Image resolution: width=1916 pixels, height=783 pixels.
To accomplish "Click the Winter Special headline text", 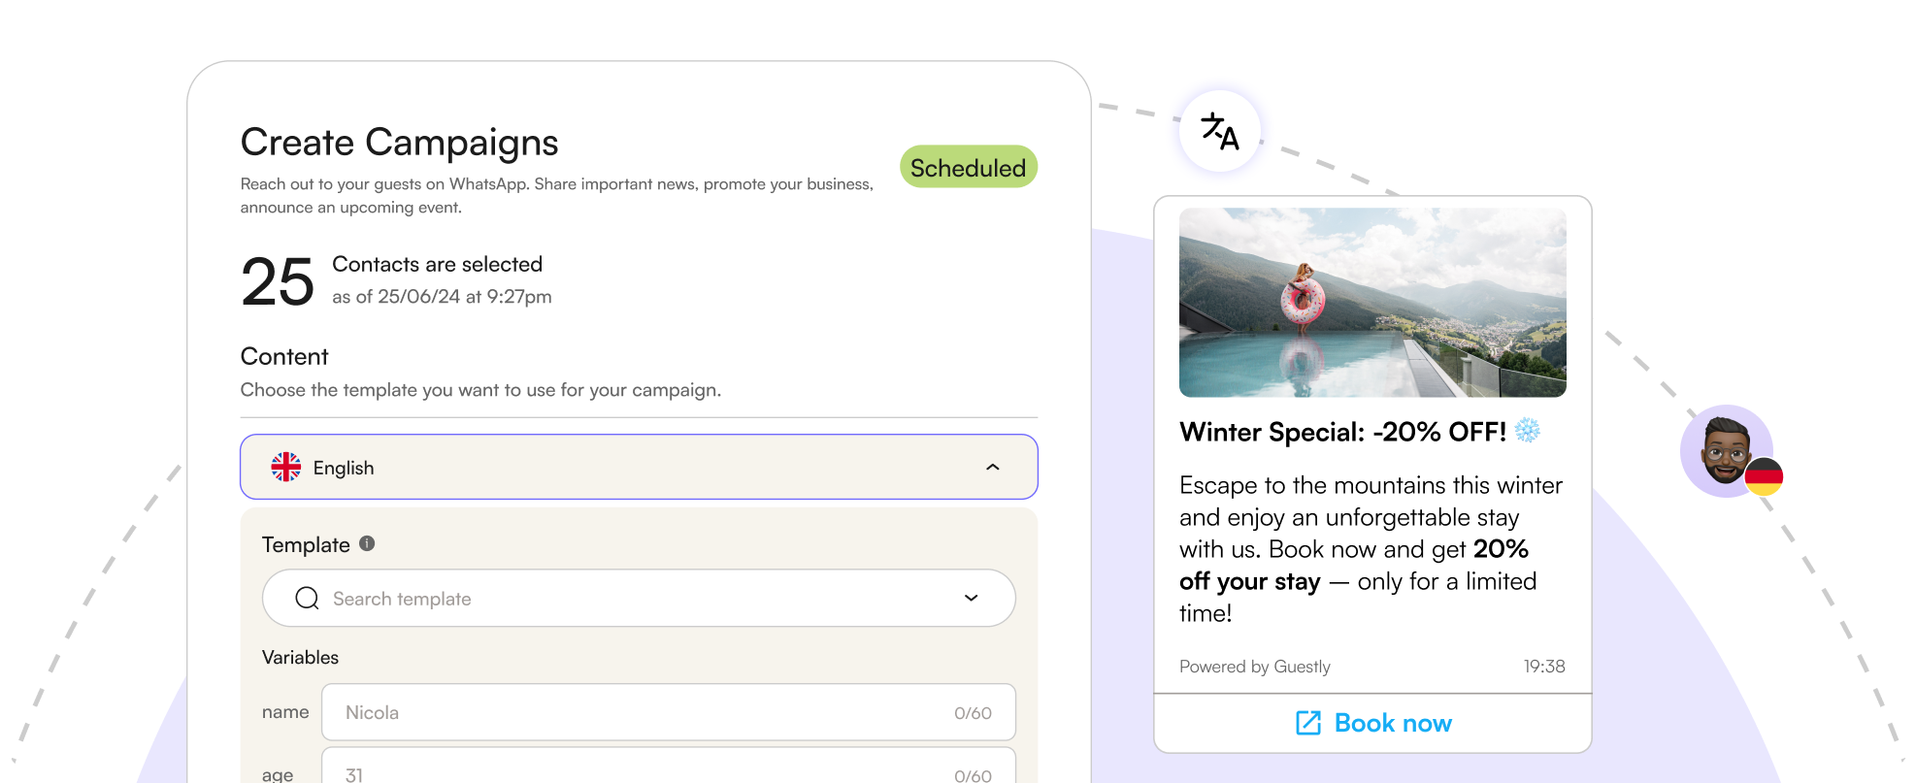I will [x=1342, y=432].
